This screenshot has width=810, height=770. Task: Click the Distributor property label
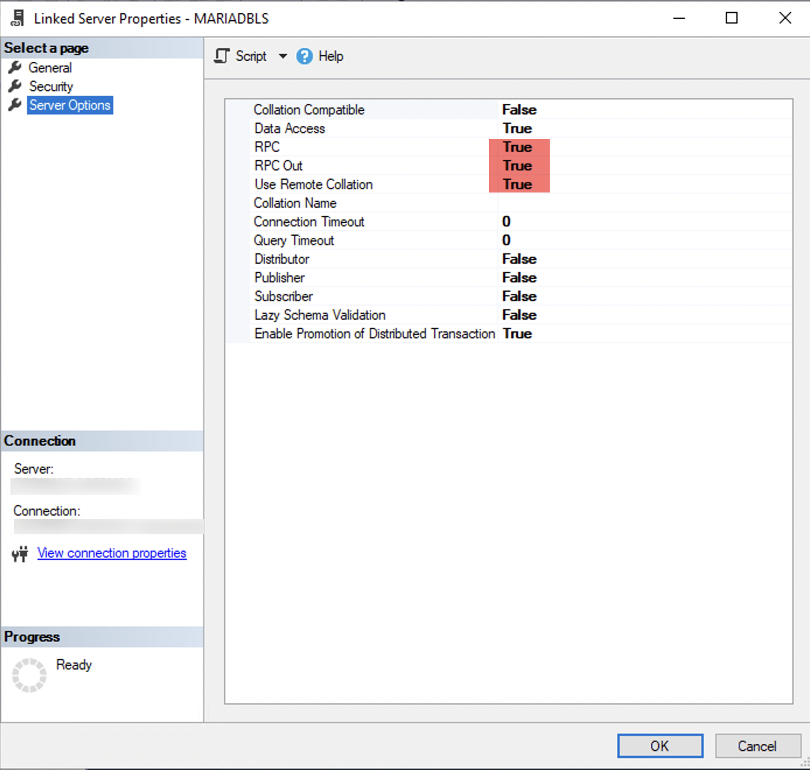(282, 259)
